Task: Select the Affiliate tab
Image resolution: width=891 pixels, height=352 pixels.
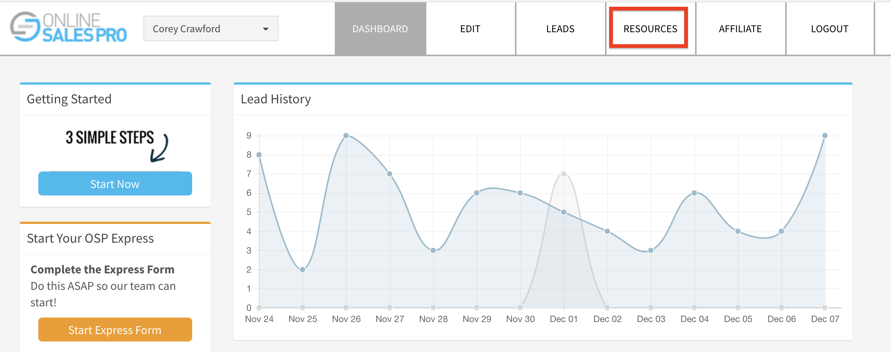Action: [740, 29]
